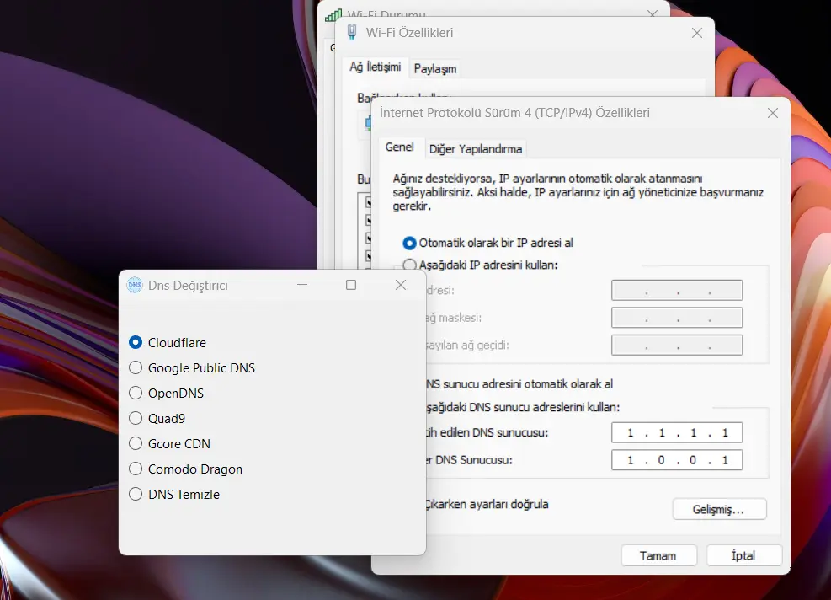This screenshot has width=831, height=600.
Task: Open the Ağ İletişimi tab
Action: coord(376,67)
